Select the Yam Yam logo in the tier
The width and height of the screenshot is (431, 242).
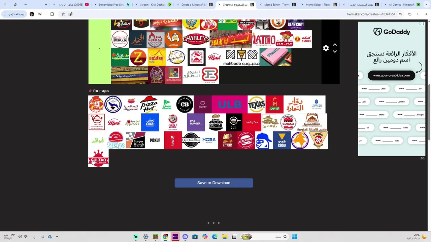tap(285, 39)
